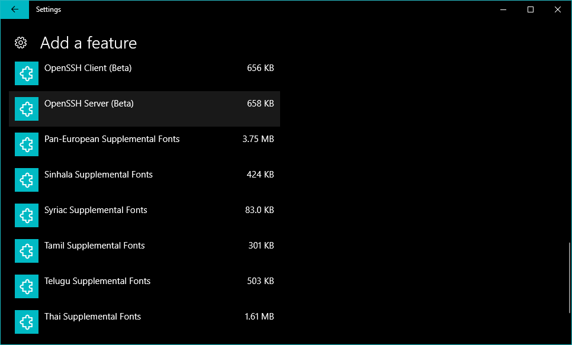Click the Thai Supplemental Fonts 1.61 MB size

259,317
